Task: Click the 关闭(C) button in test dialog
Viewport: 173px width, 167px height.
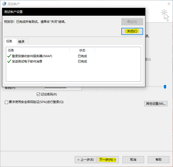Action: click(132, 31)
